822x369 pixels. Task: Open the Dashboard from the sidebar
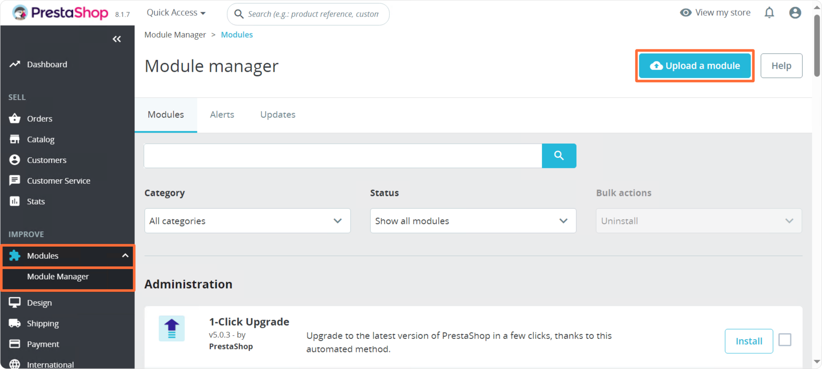[x=47, y=64]
